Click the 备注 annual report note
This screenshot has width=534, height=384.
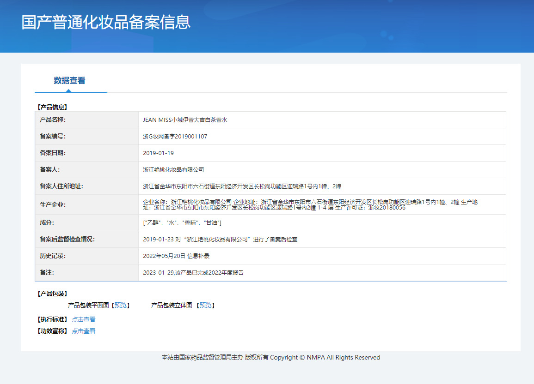(193, 273)
